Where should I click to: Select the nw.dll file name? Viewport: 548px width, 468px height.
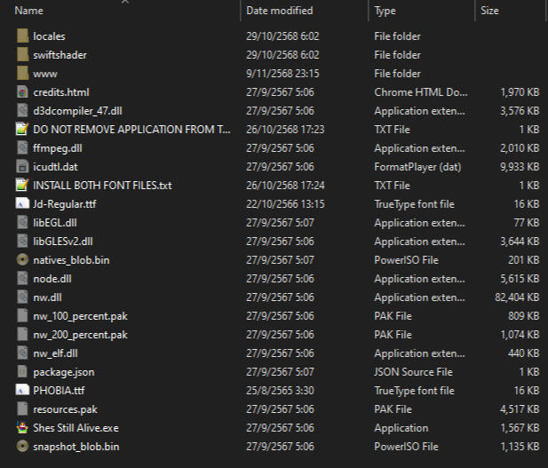47,297
